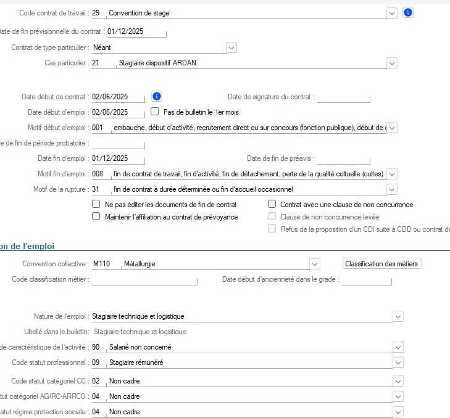Screen dimensions: 450x418
Task: Open the Code statut professionnel dropdown
Action: 398,363
